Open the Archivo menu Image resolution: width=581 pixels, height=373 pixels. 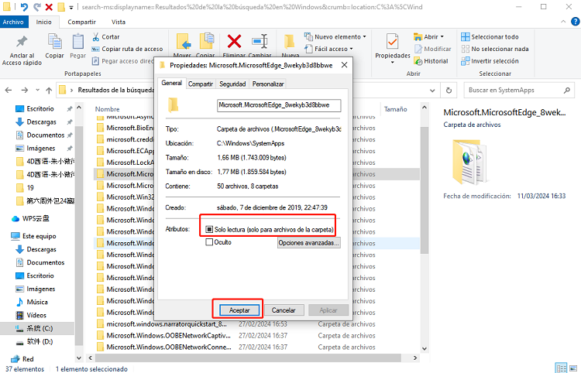(13, 22)
